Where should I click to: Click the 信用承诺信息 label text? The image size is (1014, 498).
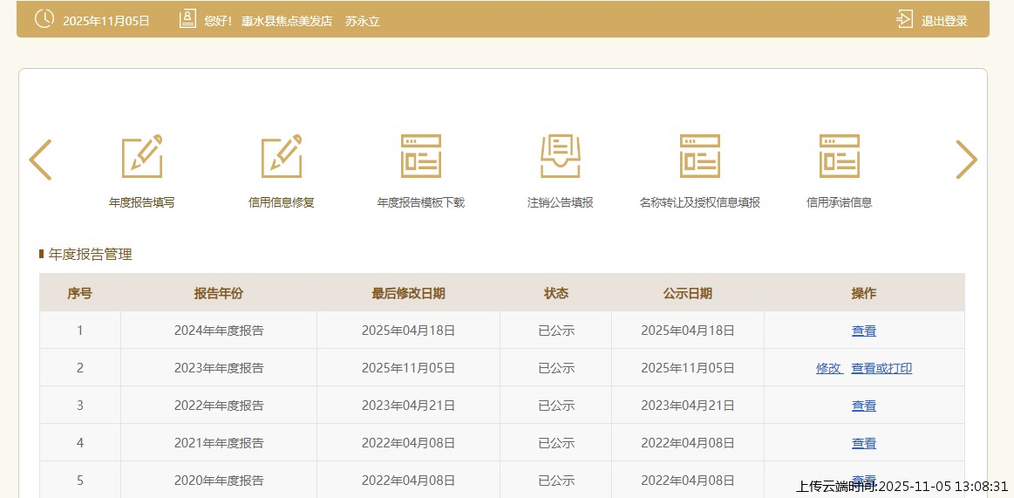(x=839, y=202)
